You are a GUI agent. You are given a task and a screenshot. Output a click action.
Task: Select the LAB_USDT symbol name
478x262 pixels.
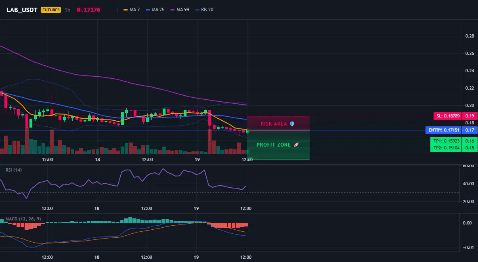(x=22, y=10)
